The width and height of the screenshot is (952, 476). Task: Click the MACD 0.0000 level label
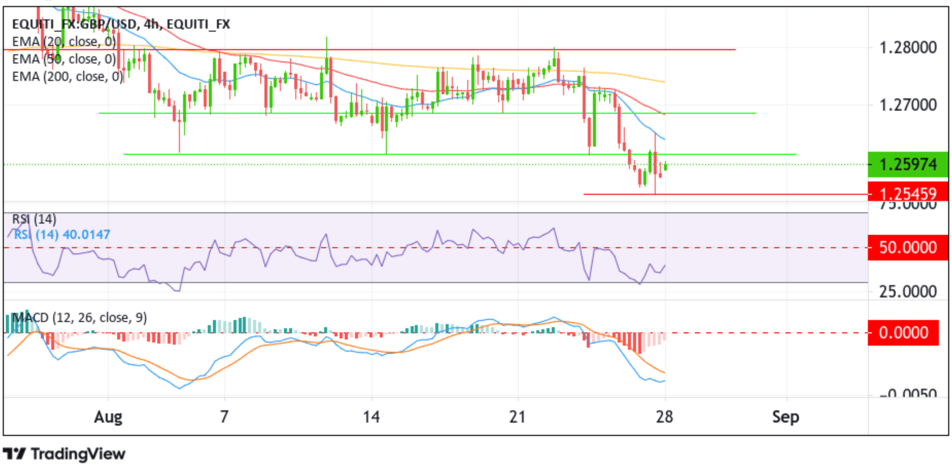coord(903,333)
